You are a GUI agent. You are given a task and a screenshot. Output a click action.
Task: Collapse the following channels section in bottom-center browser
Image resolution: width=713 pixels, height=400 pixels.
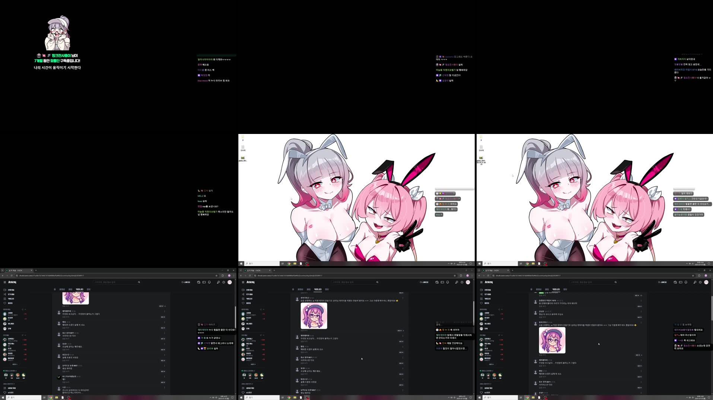point(264,309)
